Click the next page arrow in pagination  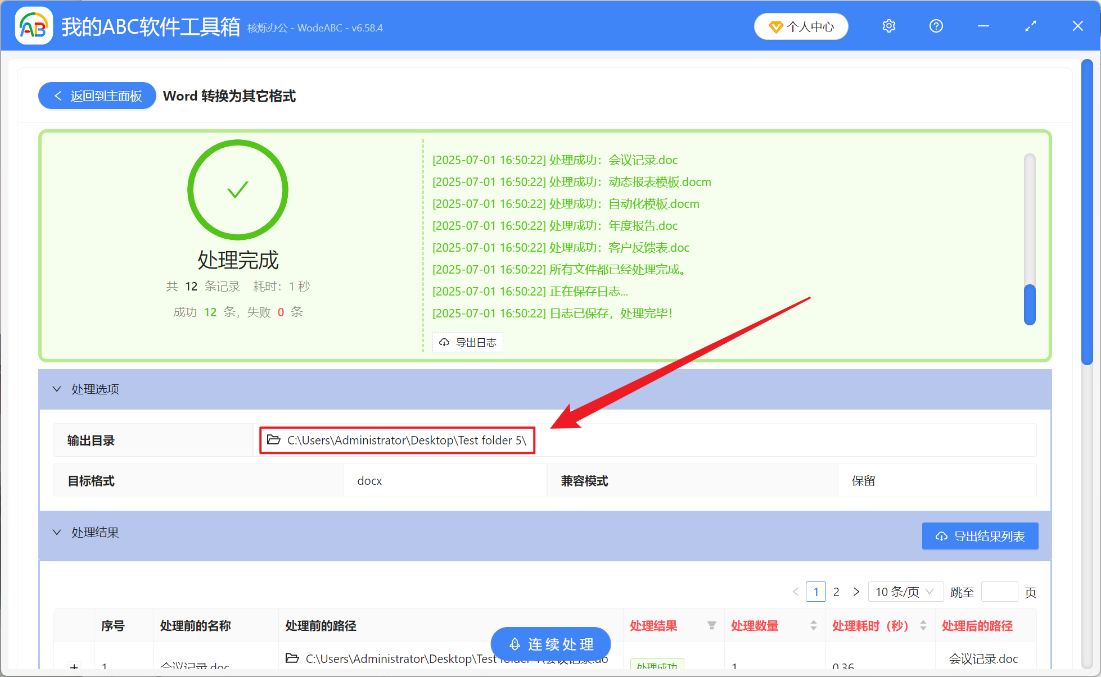click(x=856, y=592)
